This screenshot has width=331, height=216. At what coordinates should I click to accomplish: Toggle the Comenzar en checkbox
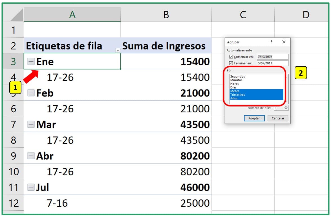pos(231,56)
